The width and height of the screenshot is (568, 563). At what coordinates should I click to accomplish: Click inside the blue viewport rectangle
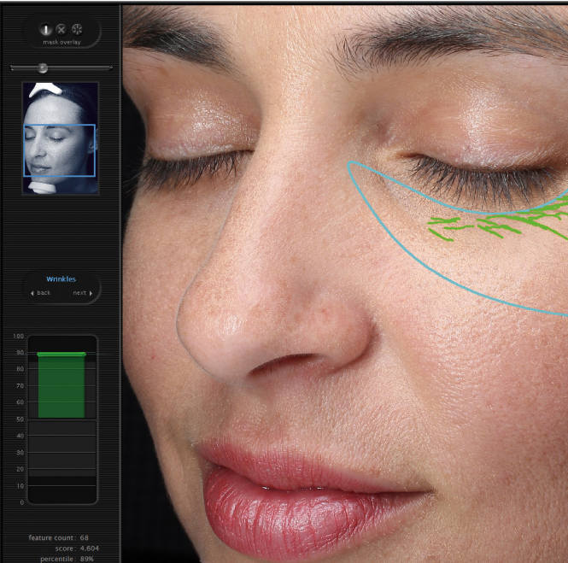click(x=59, y=150)
